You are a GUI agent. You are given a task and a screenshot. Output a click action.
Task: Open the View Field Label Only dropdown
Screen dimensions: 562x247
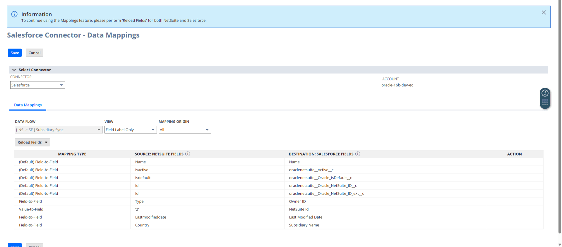(x=131, y=130)
